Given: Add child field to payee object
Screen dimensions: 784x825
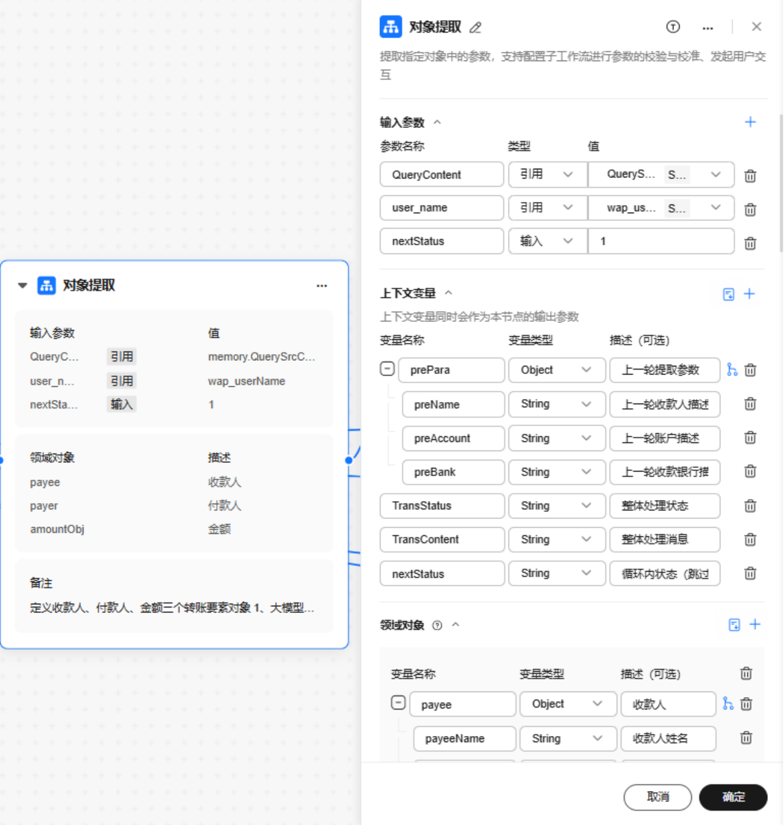Looking at the screenshot, I should point(728,703).
